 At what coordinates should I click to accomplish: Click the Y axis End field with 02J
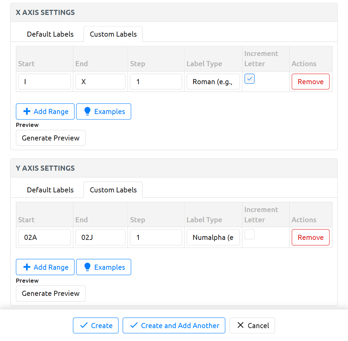tap(100, 238)
